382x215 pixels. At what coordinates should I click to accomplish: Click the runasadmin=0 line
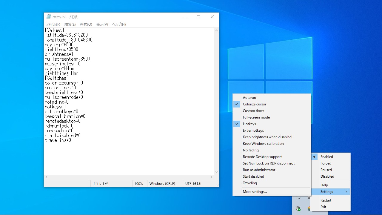[x=59, y=131]
